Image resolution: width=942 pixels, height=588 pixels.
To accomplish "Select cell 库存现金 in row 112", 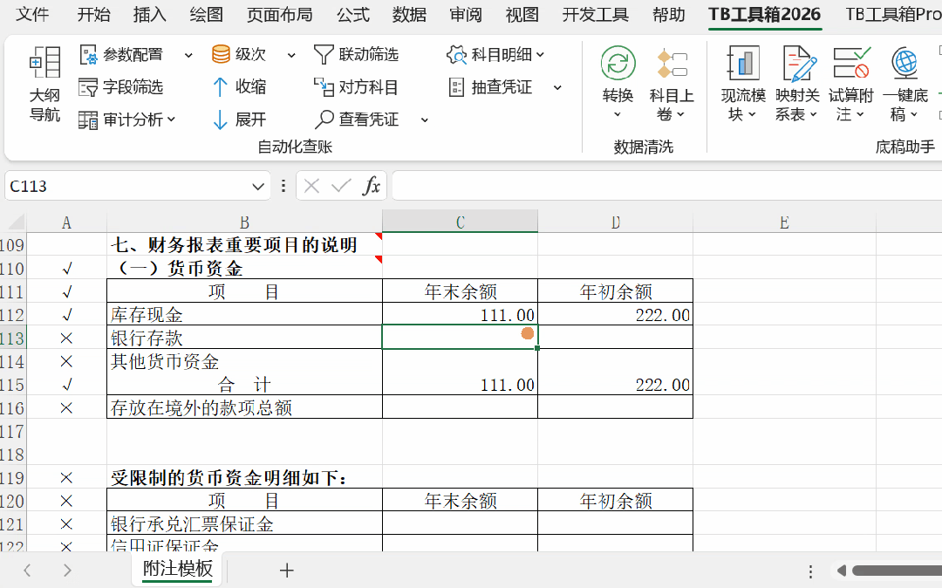I will (244, 315).
